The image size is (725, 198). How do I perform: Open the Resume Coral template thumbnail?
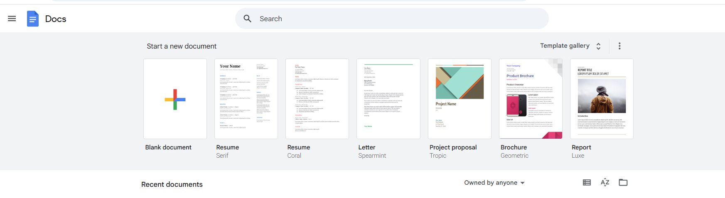pos(317,99)
